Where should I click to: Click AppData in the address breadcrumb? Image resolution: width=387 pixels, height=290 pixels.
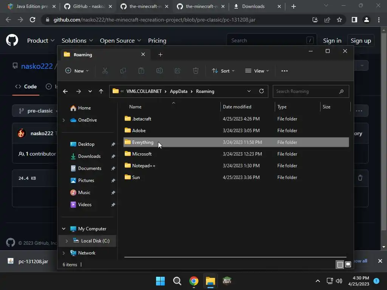[x=178, y=91]
